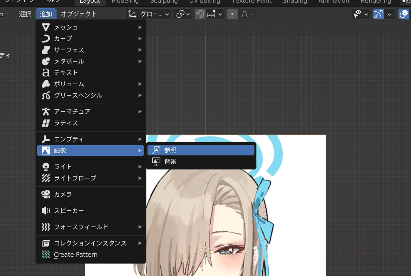Image resolution: width=411 pixels, height=276 pixels.
Task: Select the 画像 (Image) menu entry
Action: [91, 150]
